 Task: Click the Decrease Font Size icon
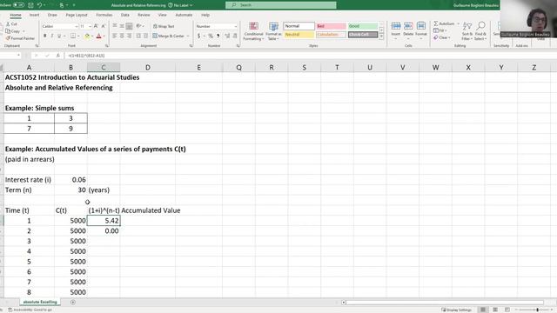pos(103,26)
